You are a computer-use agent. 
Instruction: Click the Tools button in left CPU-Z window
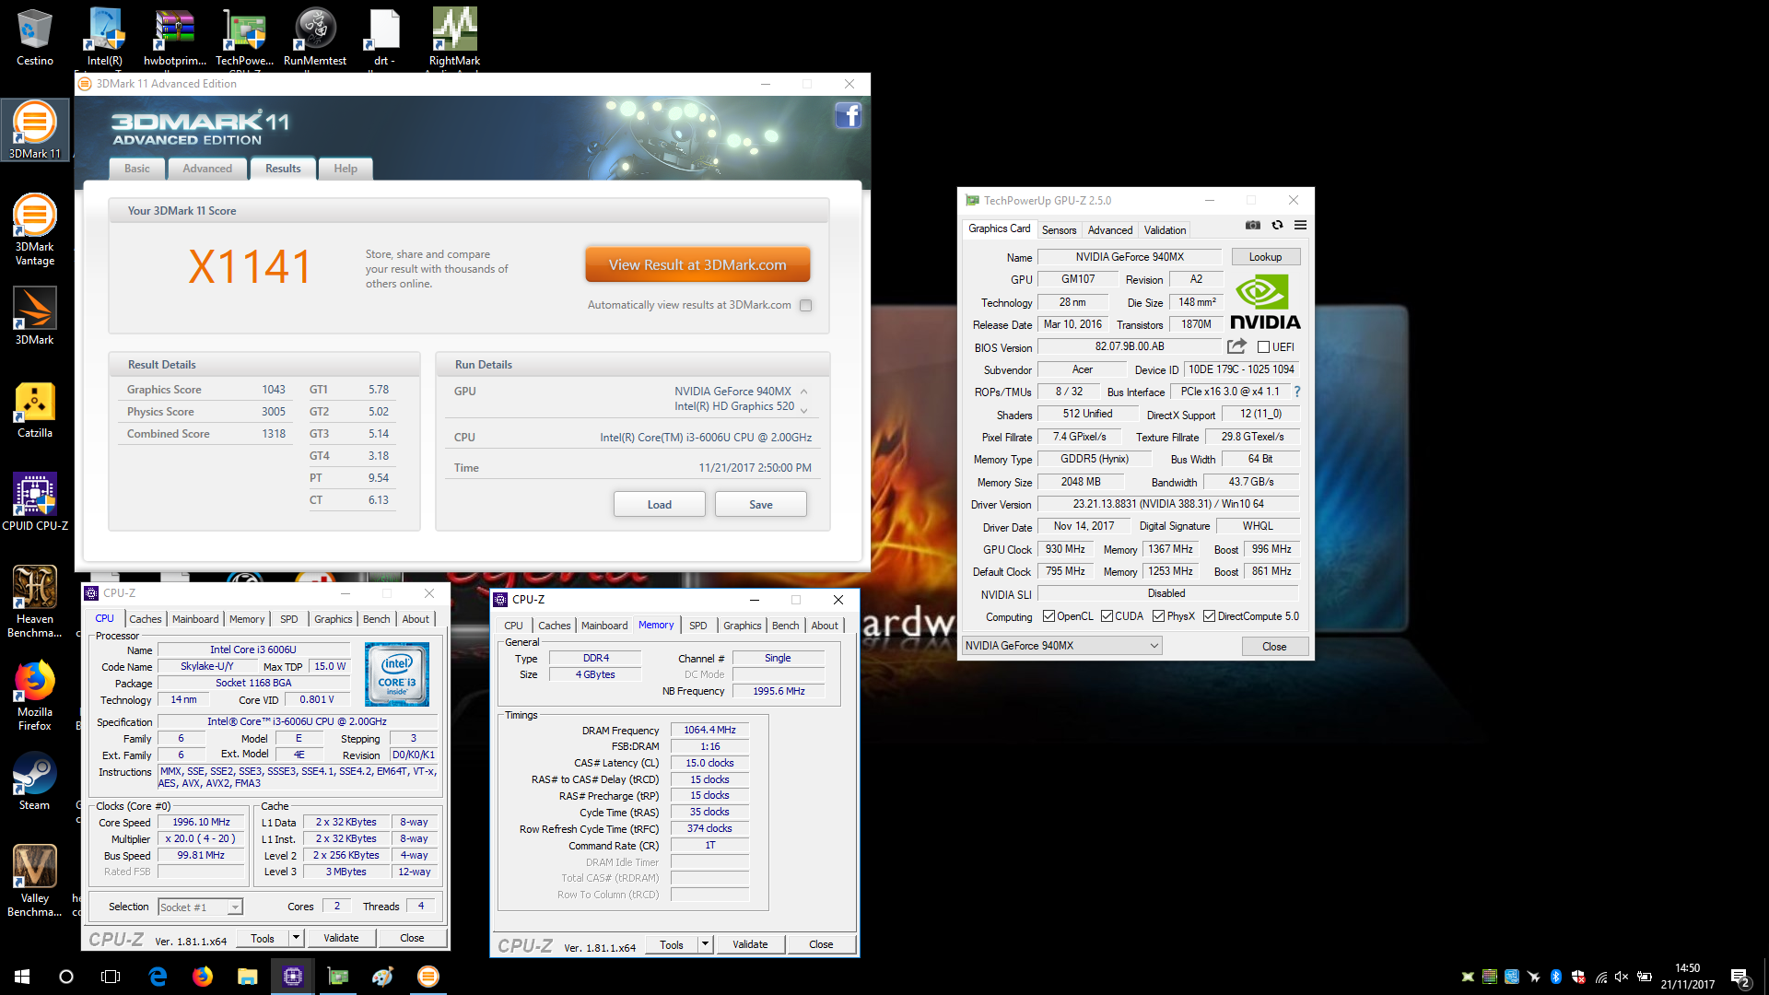point(263,938)
